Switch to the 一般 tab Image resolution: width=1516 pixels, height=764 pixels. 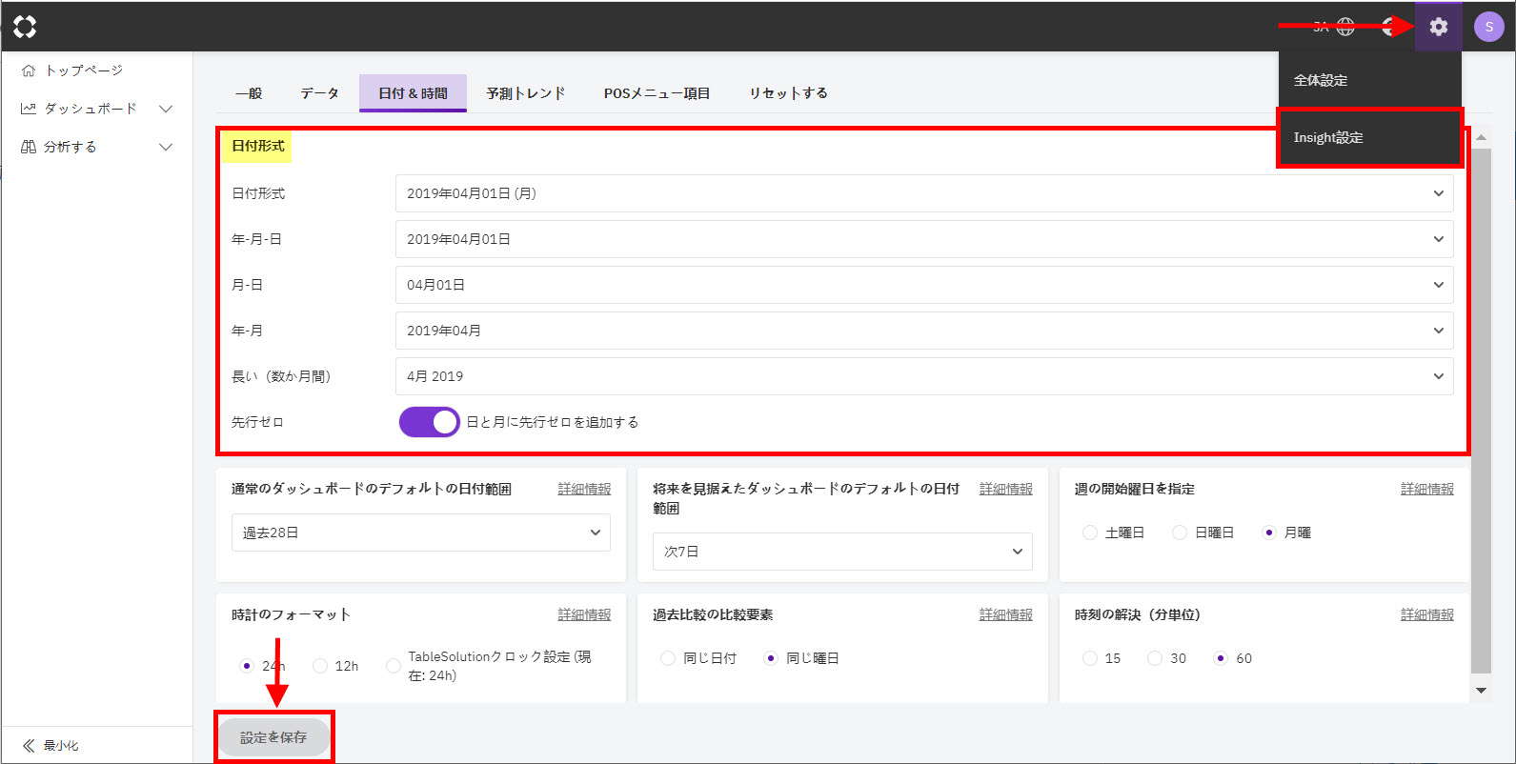(249, 93)
